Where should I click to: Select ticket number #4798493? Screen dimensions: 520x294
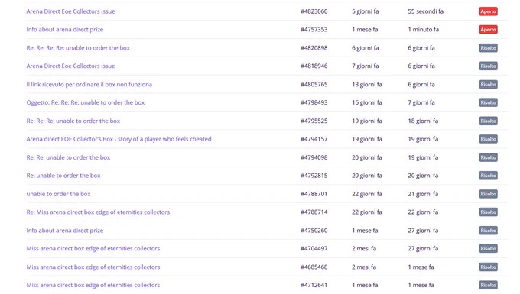(x=314, y=102)
